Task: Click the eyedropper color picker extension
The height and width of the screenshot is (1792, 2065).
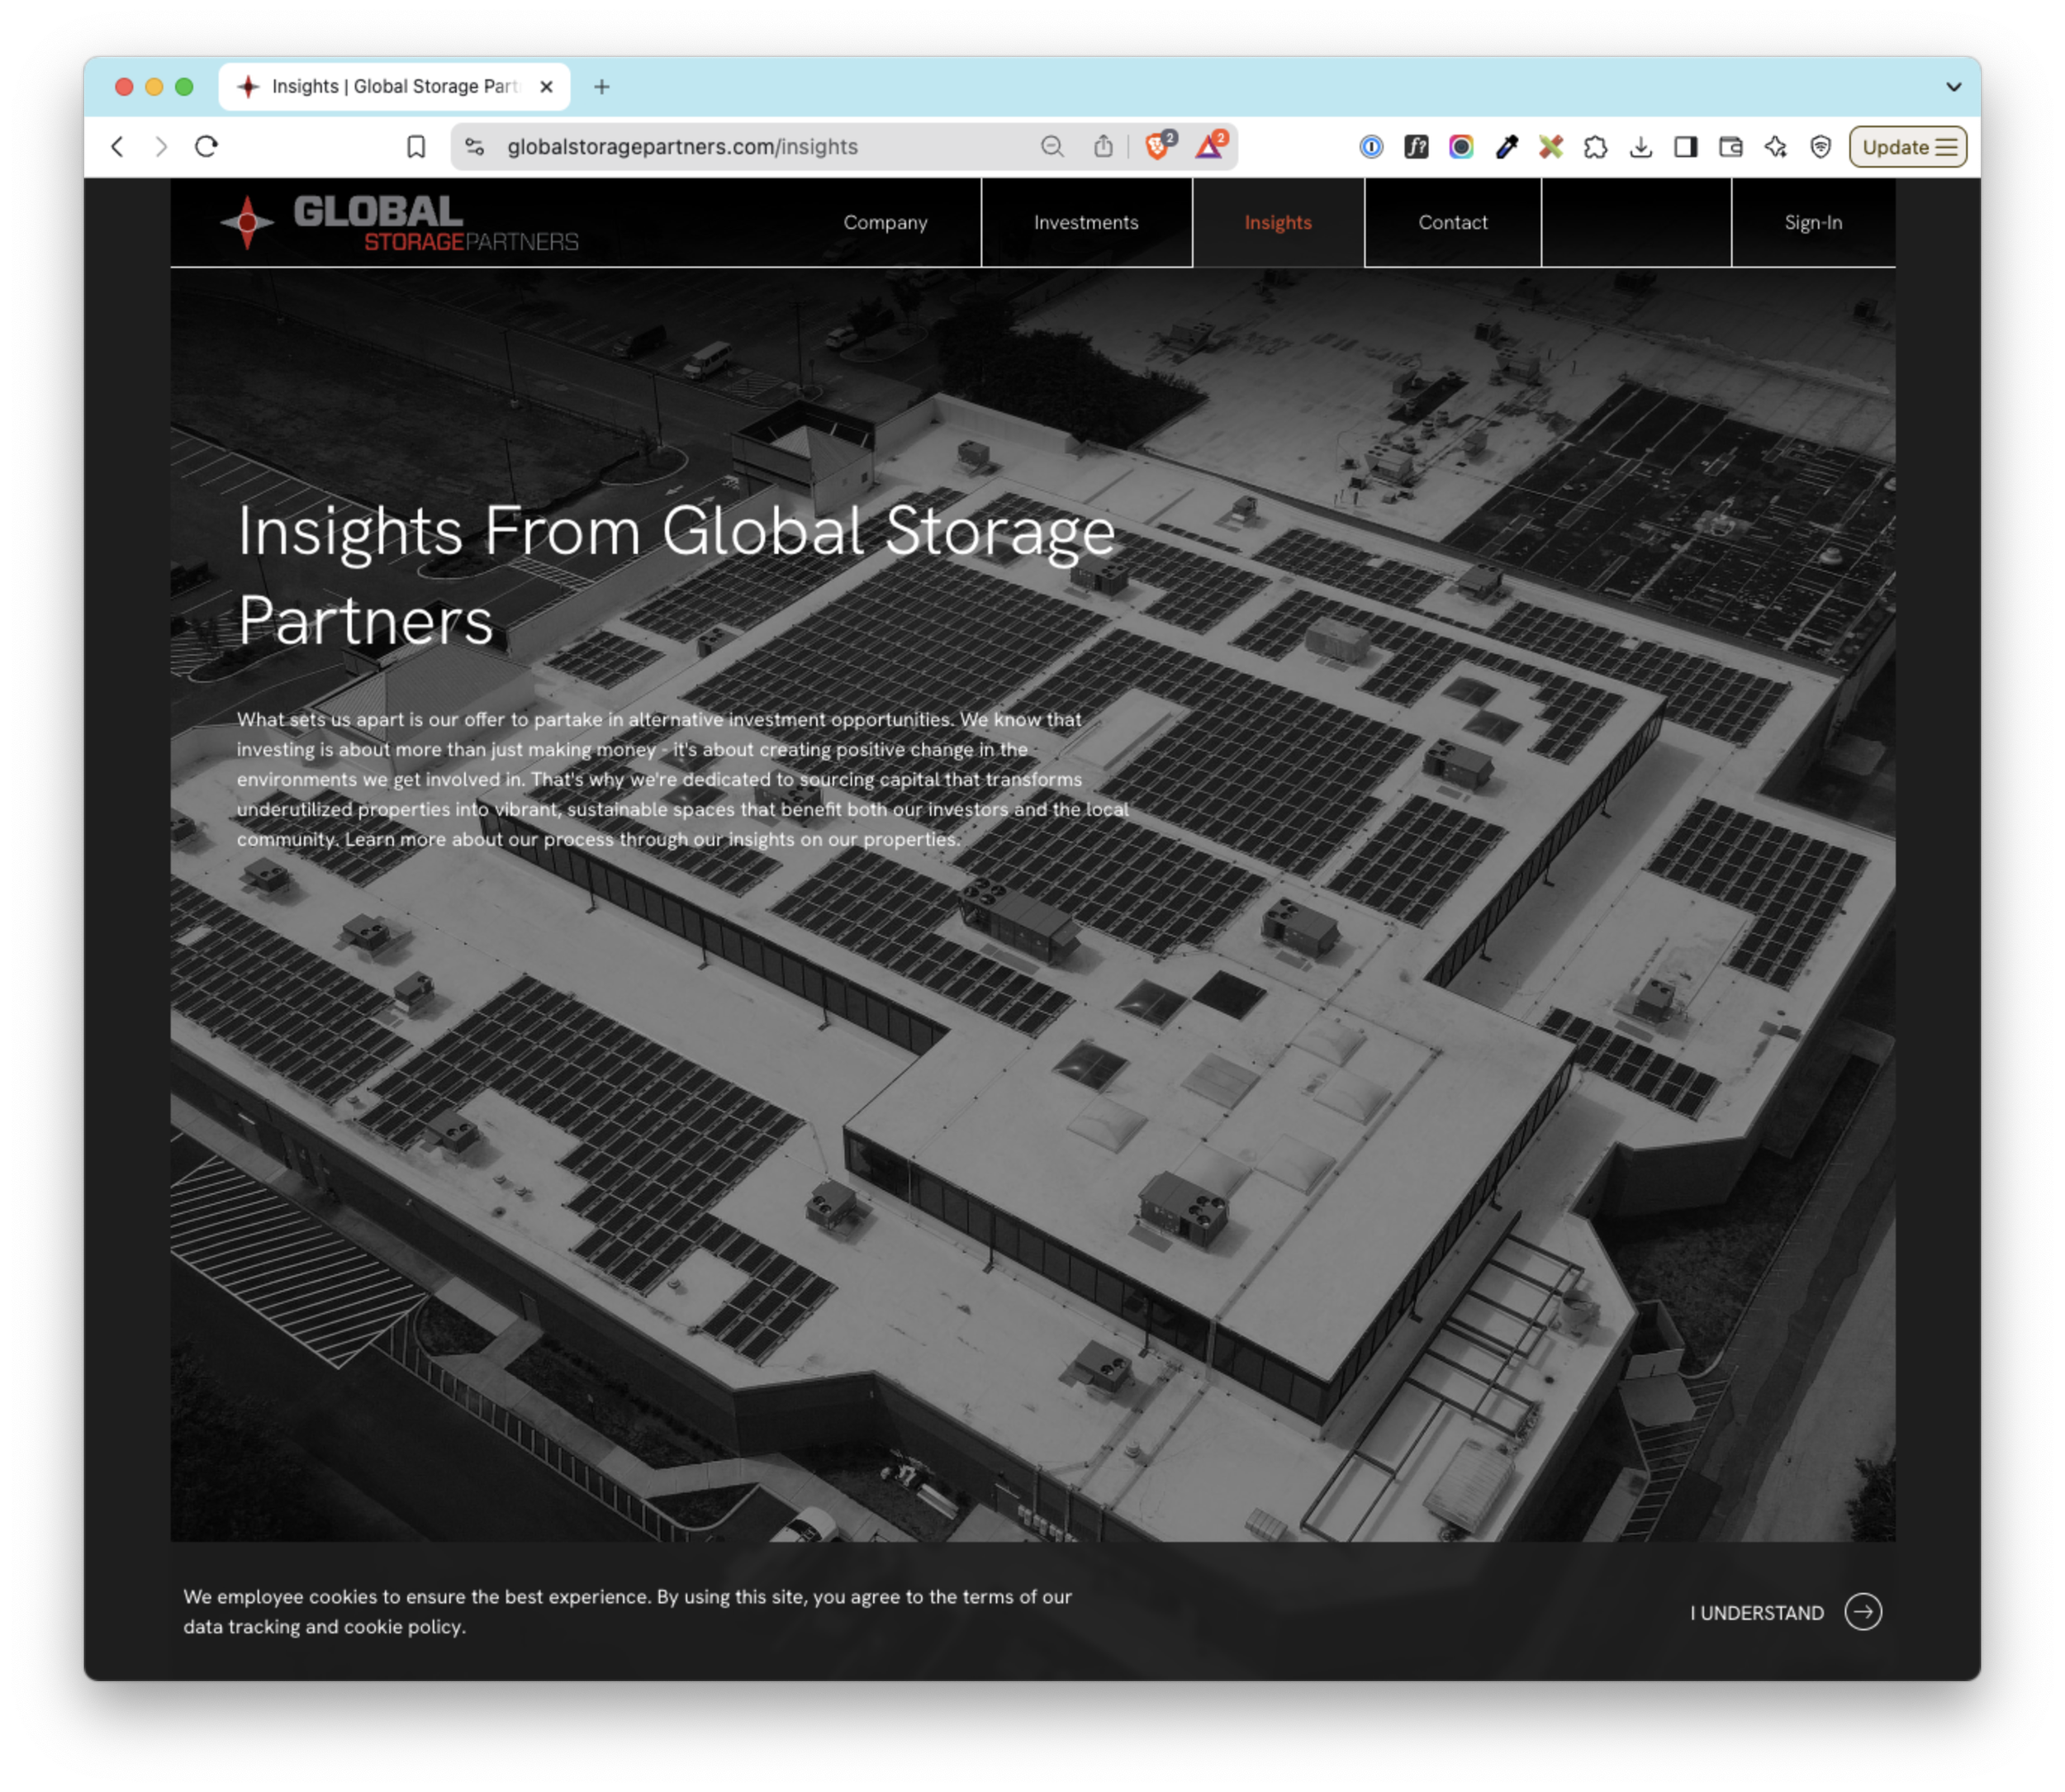Action: click(1506, 147)
